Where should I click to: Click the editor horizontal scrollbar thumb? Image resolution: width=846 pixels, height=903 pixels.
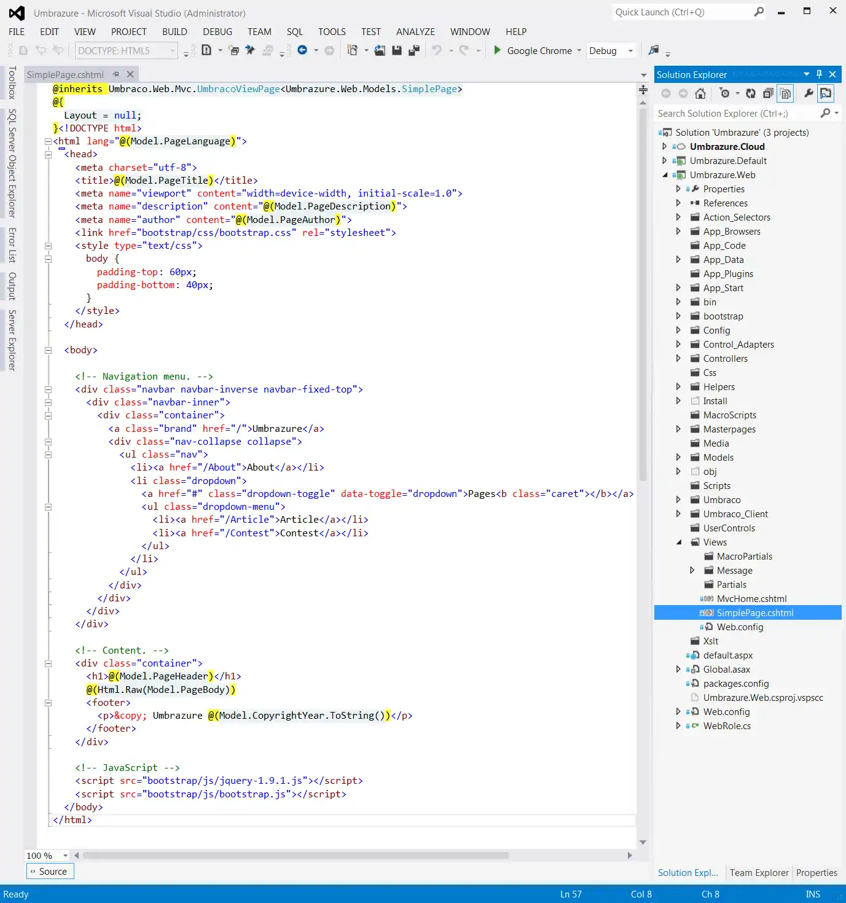click(296, 855)
